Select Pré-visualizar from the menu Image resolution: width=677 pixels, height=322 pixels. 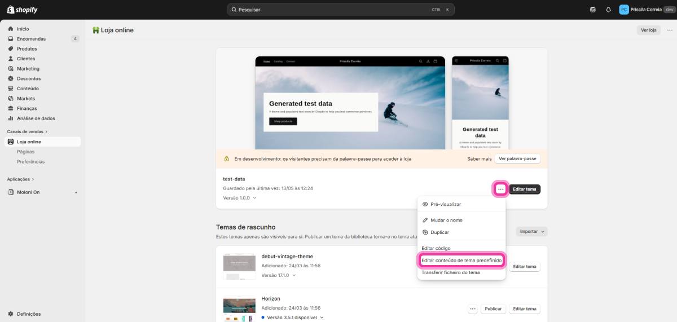pos(461,204)
